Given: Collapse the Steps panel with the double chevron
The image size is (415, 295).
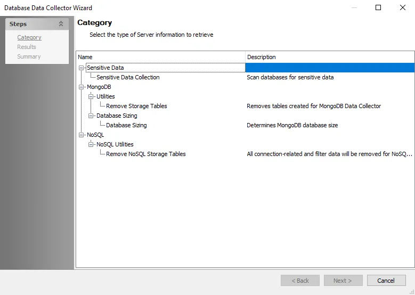Looking at the screenshot, I should [61, 24].
